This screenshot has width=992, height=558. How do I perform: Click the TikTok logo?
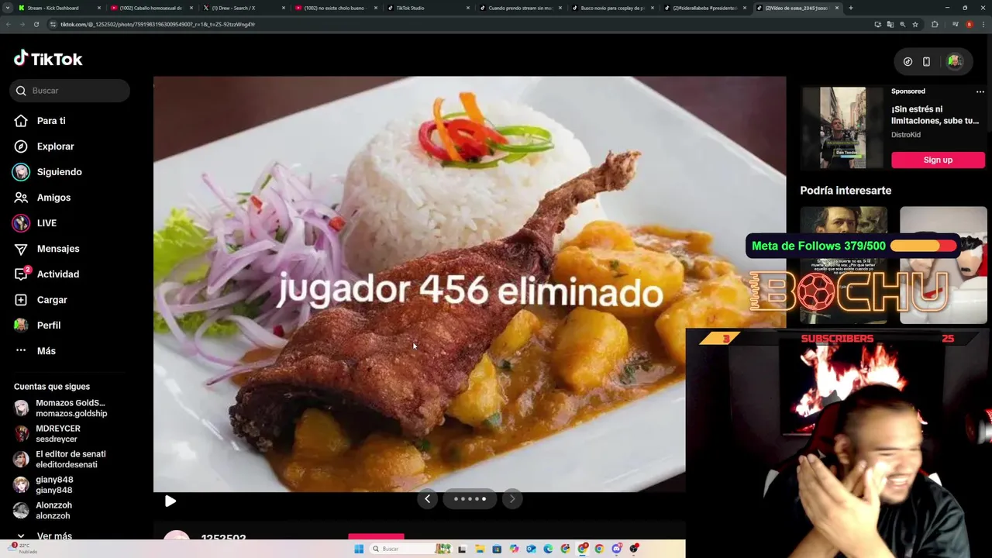click(48, 59)
